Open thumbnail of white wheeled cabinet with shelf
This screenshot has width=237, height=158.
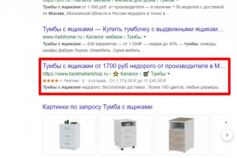125,135
